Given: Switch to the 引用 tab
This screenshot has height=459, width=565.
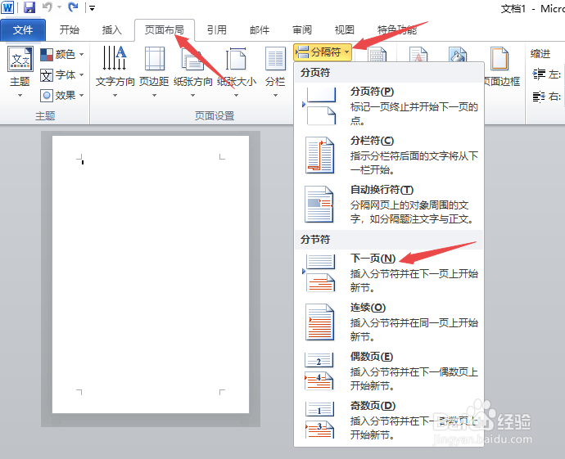Looking at the screenshot, I should tap(216, 30).
